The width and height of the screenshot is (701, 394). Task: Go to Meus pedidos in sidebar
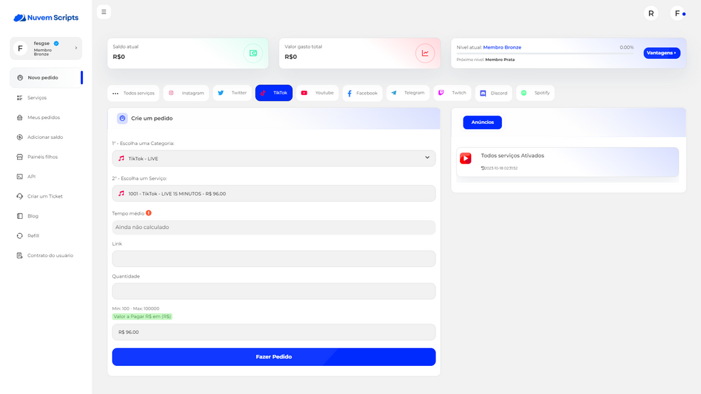[x=43, y=118]
